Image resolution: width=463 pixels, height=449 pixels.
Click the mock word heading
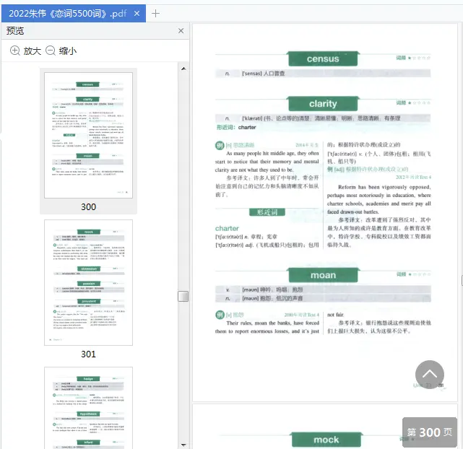click(326, 440)
